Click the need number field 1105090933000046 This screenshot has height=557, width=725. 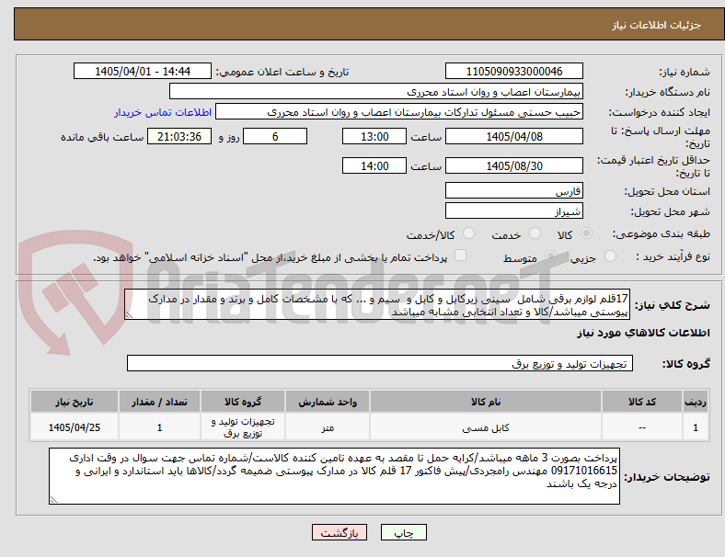coord(514,71)
